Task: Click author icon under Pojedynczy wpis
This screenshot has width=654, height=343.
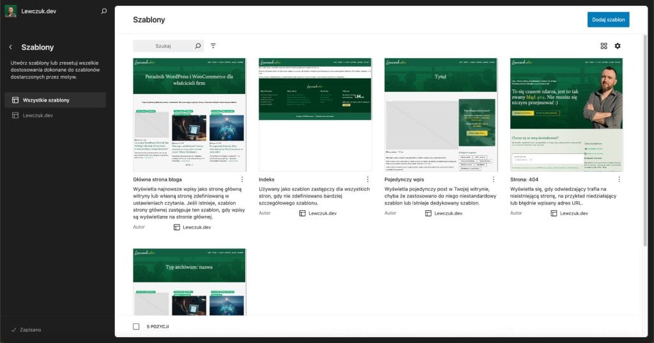Action: (x=429, y=213)
